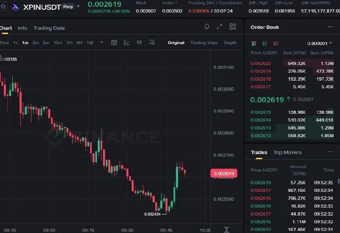Open the calendar date picker icon

point(114,42)
